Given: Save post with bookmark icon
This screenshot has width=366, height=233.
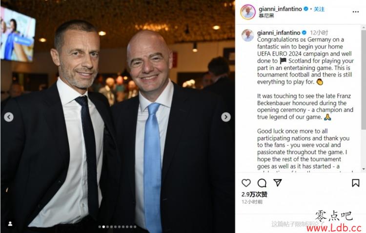Looking at the screenshot, I should (x=355, y=183).
